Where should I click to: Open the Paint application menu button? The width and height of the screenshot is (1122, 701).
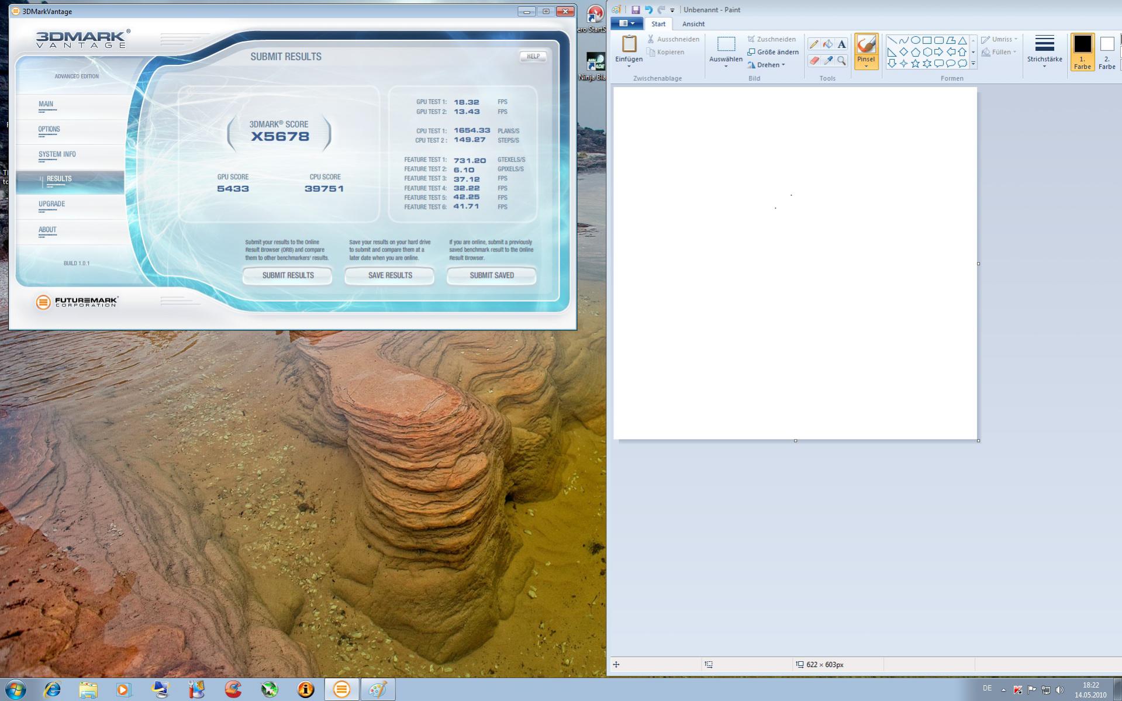click(x=626, y=23)
